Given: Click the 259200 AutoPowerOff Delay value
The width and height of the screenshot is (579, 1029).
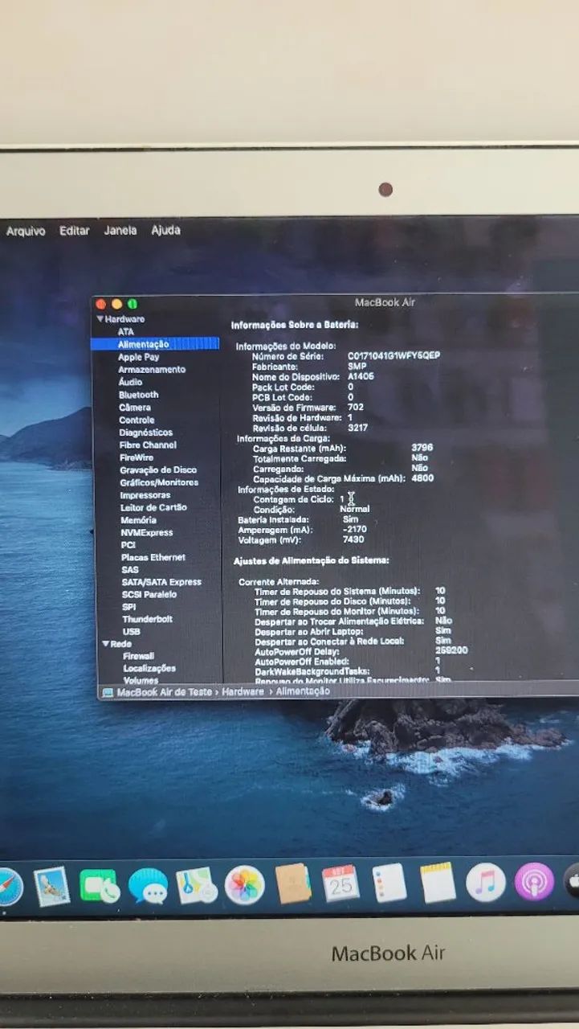Looking at the screenshot, I should point(451,650).
